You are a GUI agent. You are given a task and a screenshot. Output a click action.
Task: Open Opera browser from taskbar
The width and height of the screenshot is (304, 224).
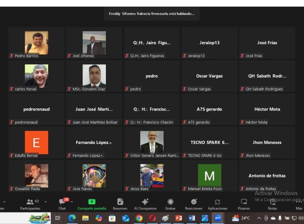pyautogui.click(x=152, y=218)
